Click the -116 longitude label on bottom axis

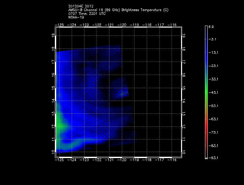point(172,160)
